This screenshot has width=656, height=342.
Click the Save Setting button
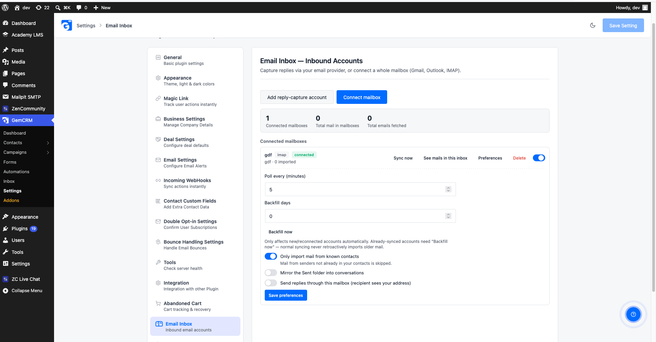point(623,25)
